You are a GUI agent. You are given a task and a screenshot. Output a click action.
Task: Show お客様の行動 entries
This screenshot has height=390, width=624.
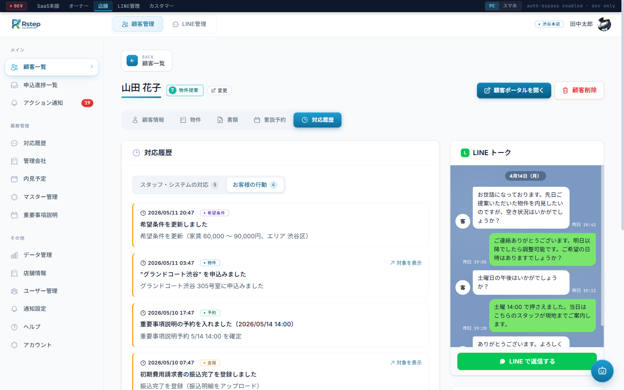click(x=255, y=185)
